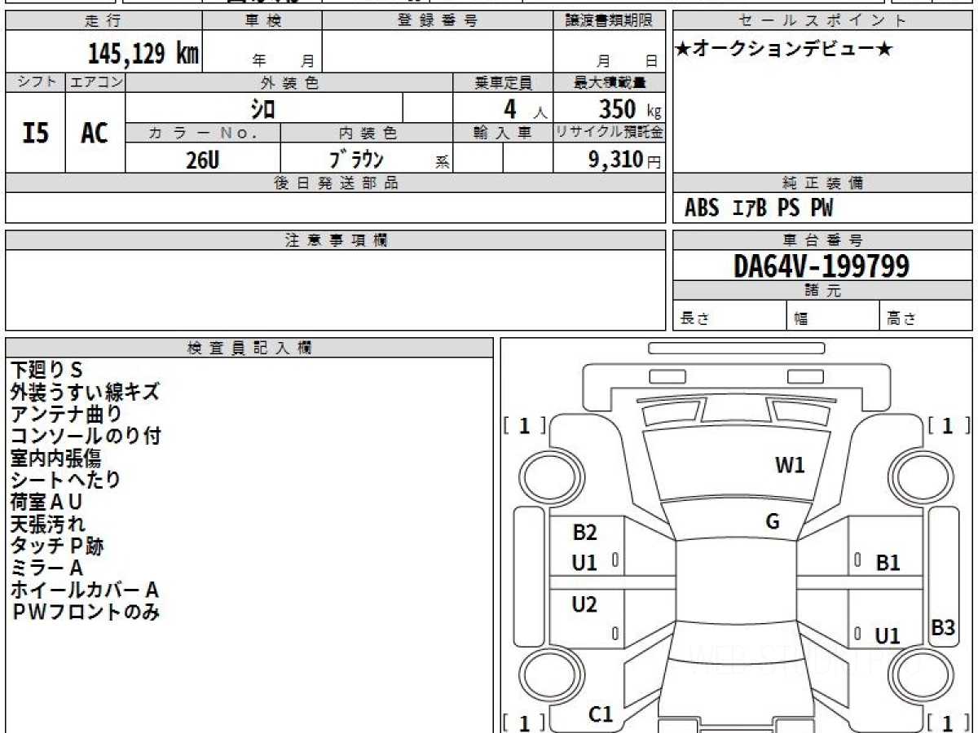Click the 車台番号 header
978x733 pixels.
pos(822,240)
